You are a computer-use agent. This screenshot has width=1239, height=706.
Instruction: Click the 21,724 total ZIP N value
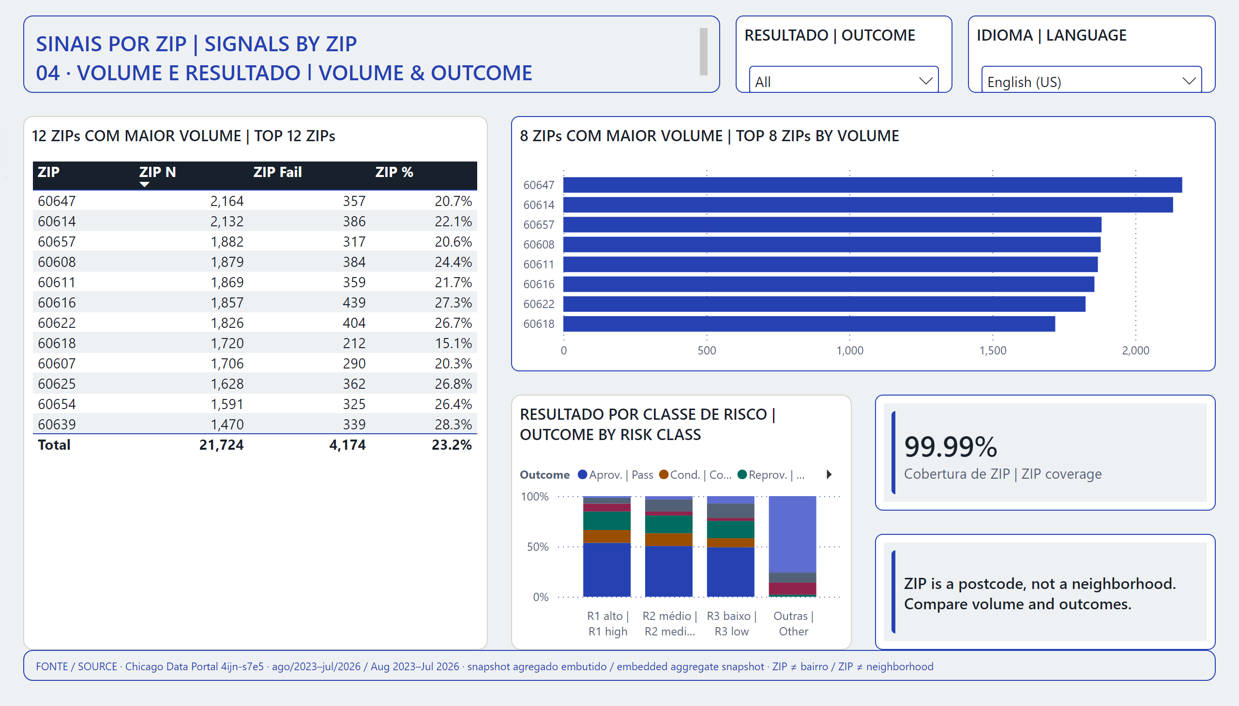click(221, 445)
